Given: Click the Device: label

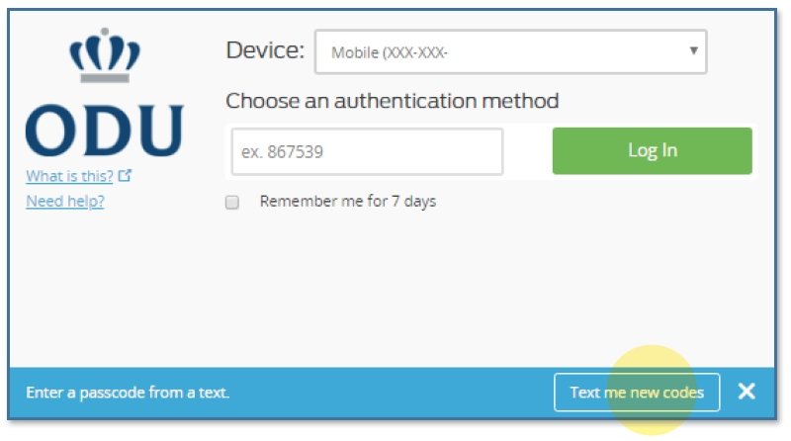Looking at the screenshot, I should click(x=265, y=50).
